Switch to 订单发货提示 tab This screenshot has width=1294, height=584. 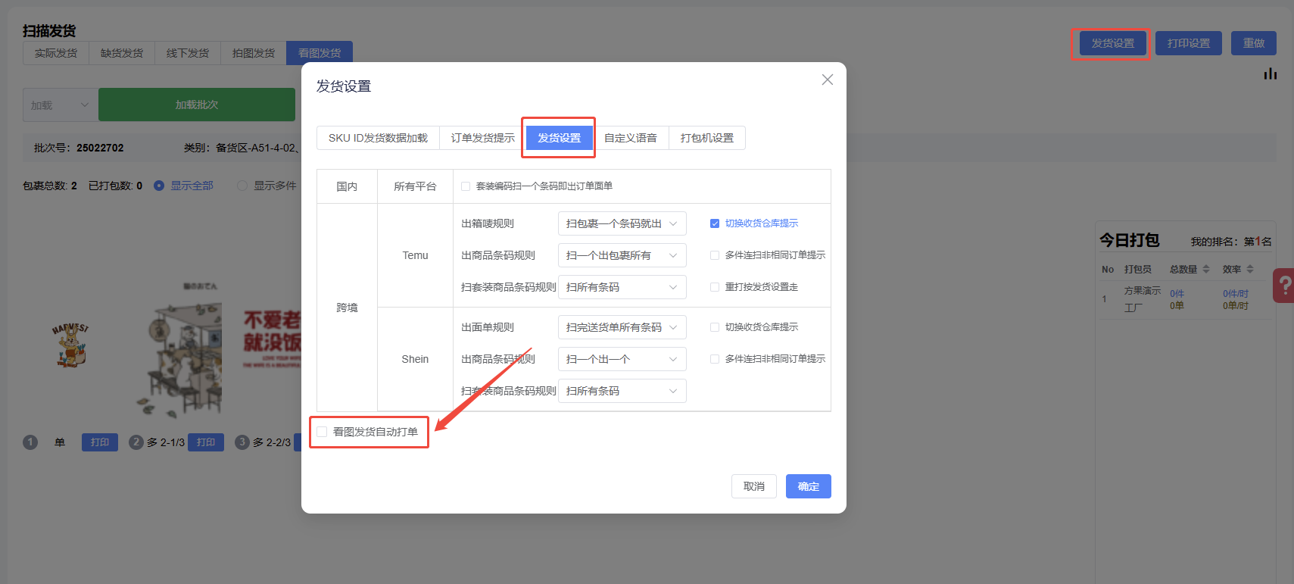click(x=482, y=138)
